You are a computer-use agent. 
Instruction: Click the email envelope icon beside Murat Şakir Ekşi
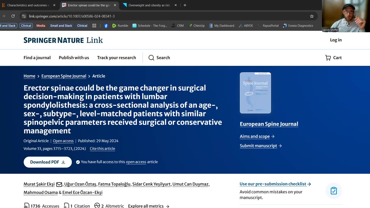[59, 184]
